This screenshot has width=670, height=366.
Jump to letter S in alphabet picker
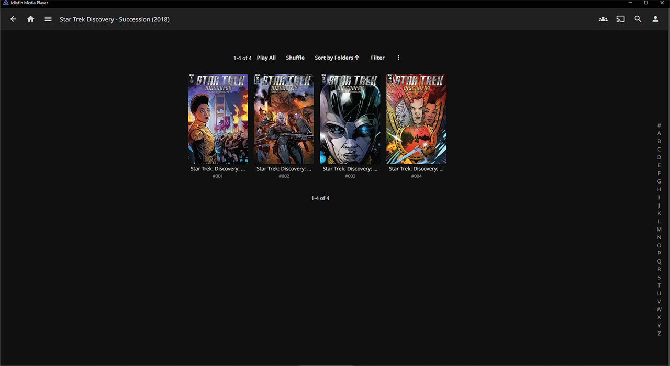[659, 278]
